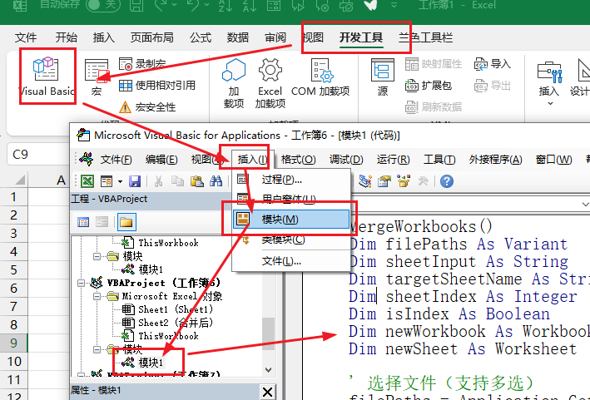Click 导入 XML import button
Screen dimensions: 590x400
[492, 64]
